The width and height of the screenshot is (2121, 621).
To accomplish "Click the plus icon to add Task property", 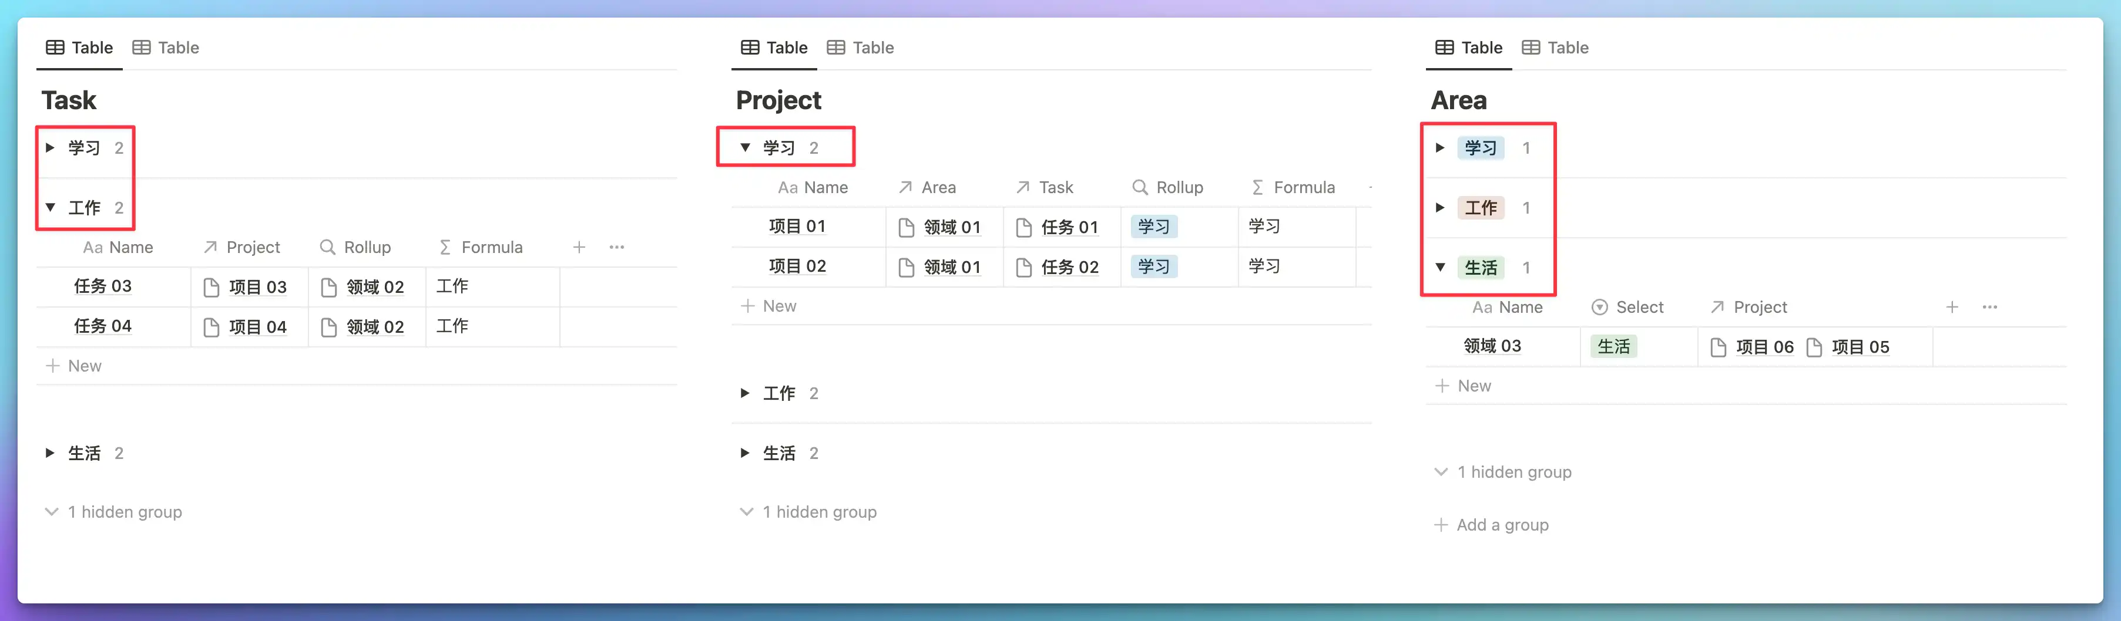I will click(x=579, y=248).
